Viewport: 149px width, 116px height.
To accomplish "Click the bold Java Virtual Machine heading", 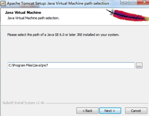I will (x=23, y=13).
